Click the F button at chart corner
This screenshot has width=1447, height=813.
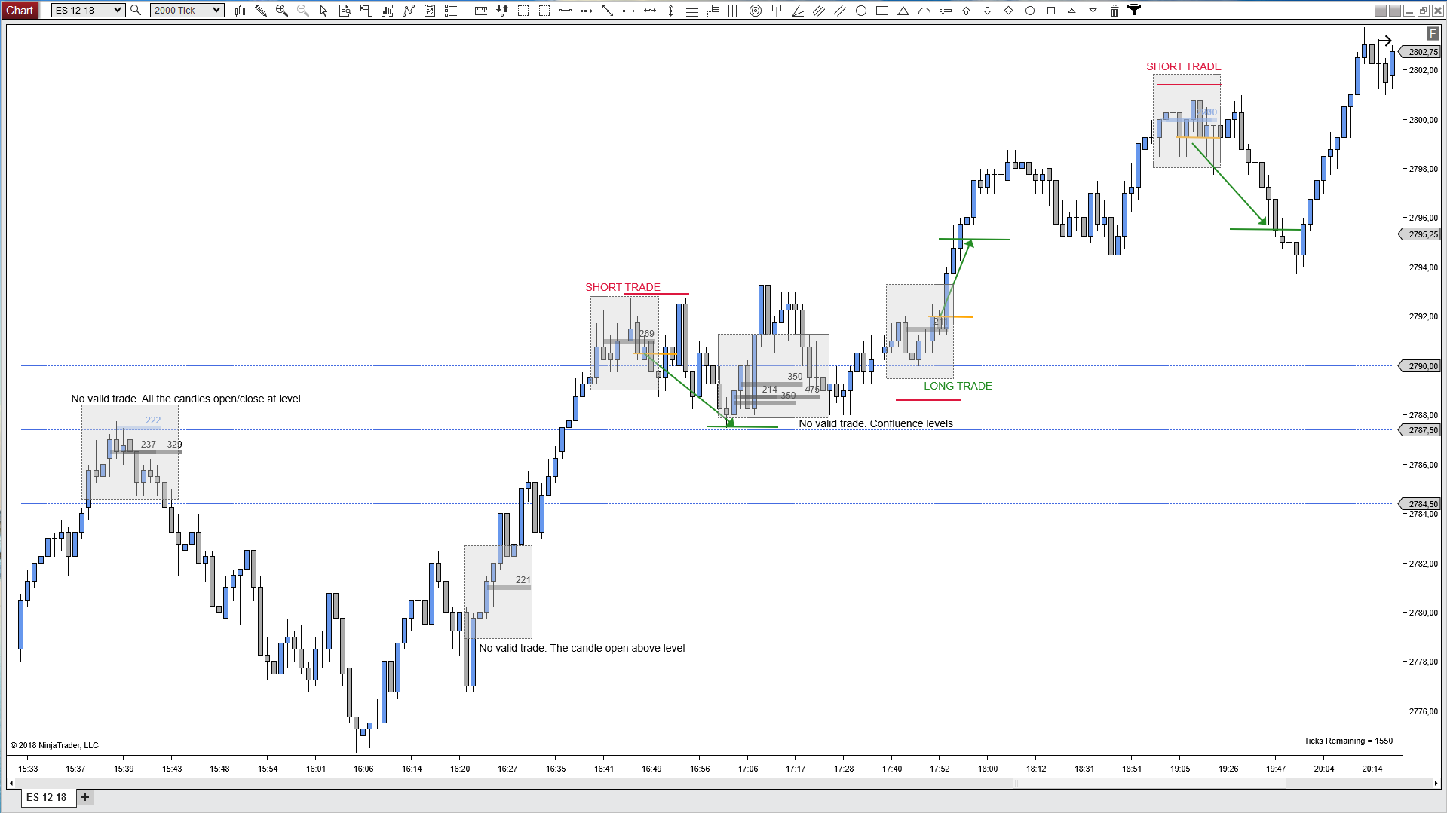coord(1433,33)
